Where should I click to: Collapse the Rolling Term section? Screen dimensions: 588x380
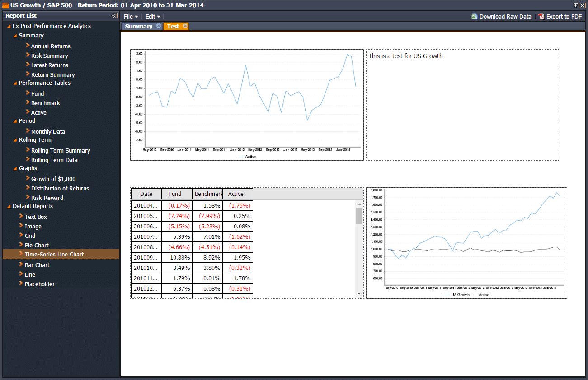pyautogui.click(x=15, y=140)
